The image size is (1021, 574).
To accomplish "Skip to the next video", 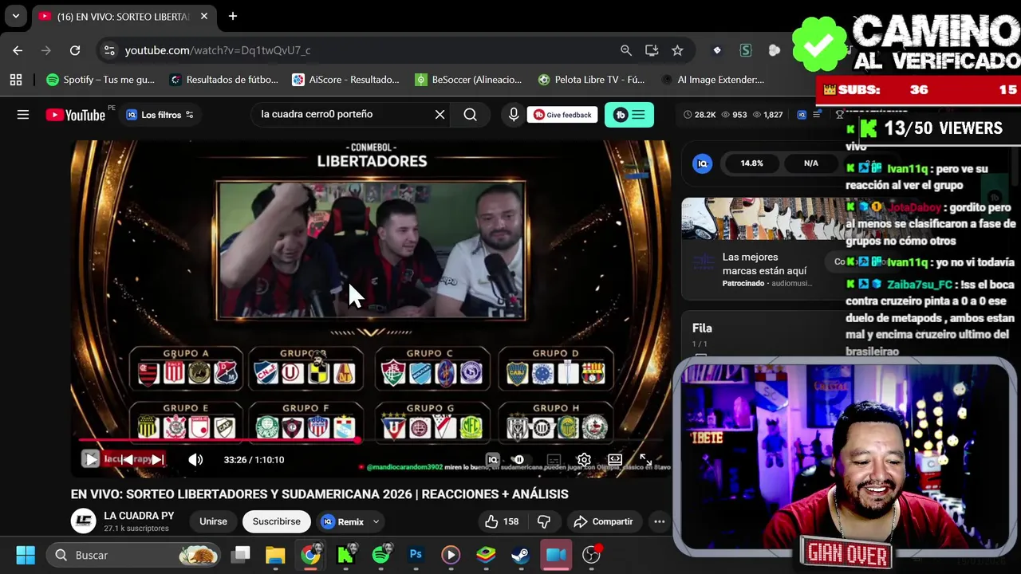I will coord(158,459).
